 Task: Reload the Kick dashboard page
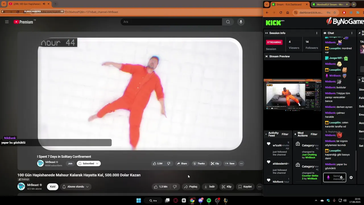tap(281, 13)
